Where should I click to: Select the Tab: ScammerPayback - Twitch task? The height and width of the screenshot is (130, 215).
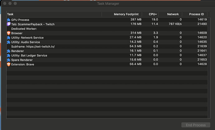[33, 24]
